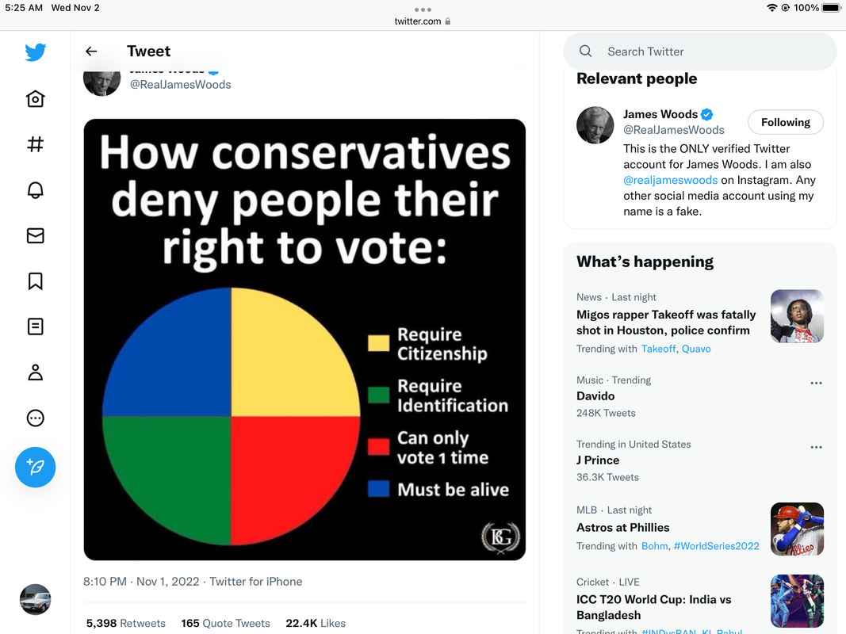846x634 pixels.
Task: Open options menu for Davido trend
Action: click(817, 383)
